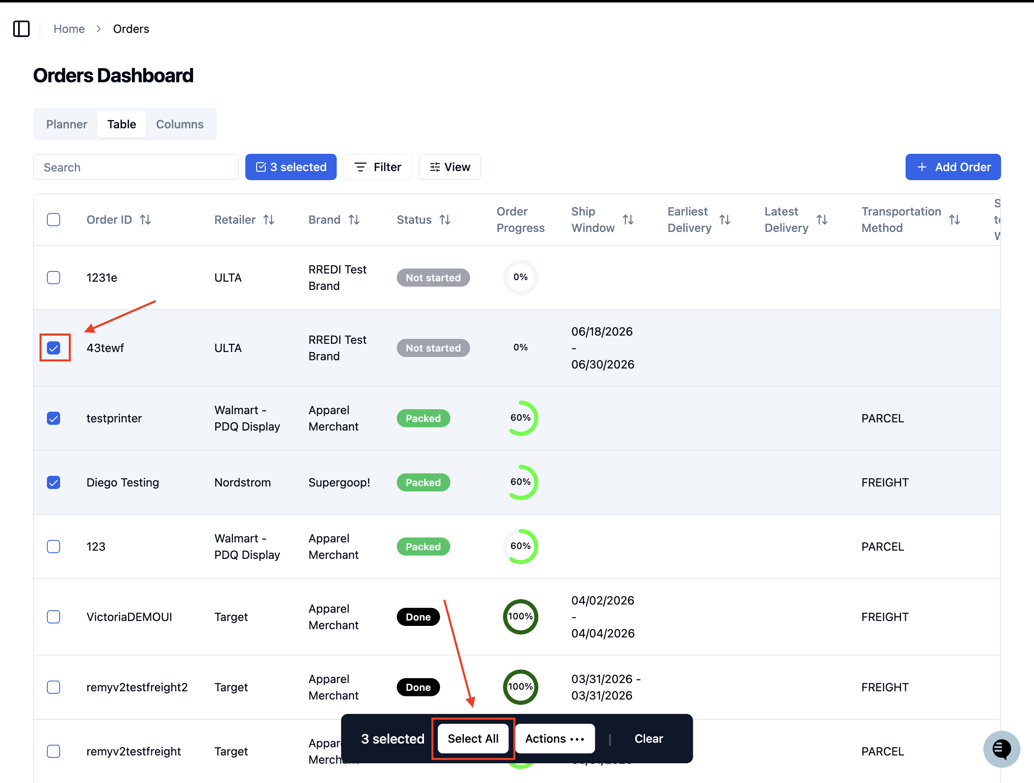Sort by Latest Delivery arrows
The width and height of the screenshot is (1034, 783).
pos(822,220)
